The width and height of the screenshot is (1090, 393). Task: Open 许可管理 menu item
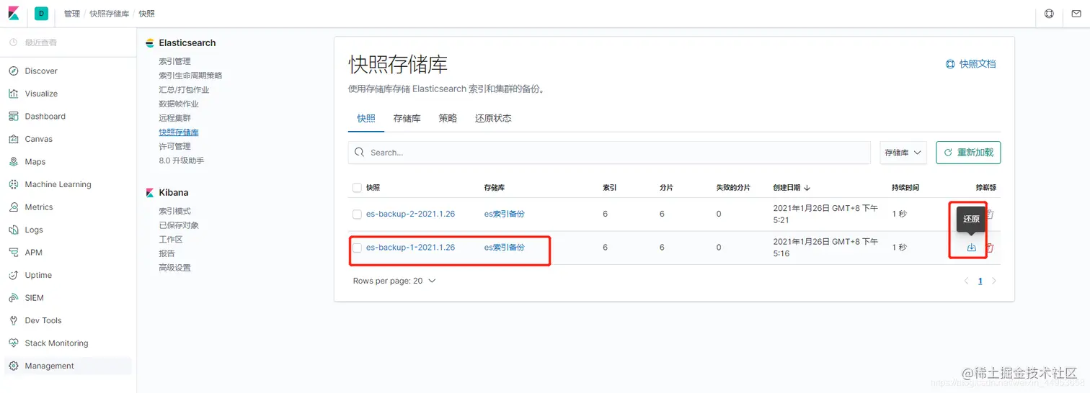pyautogui.click(x=175, y=146)
